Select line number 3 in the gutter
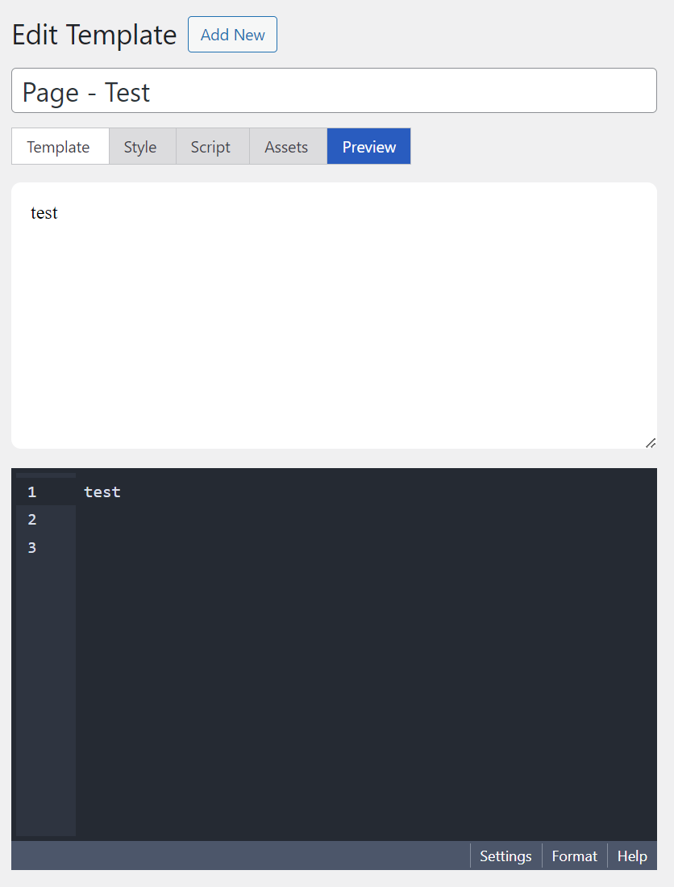This screenshot has height=887, width=674. [32, 547]
